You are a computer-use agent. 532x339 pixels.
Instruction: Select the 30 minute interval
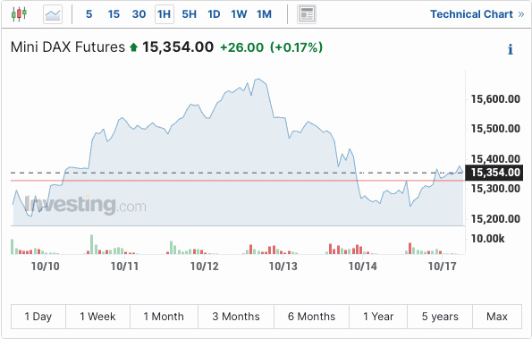coord(139,14)
